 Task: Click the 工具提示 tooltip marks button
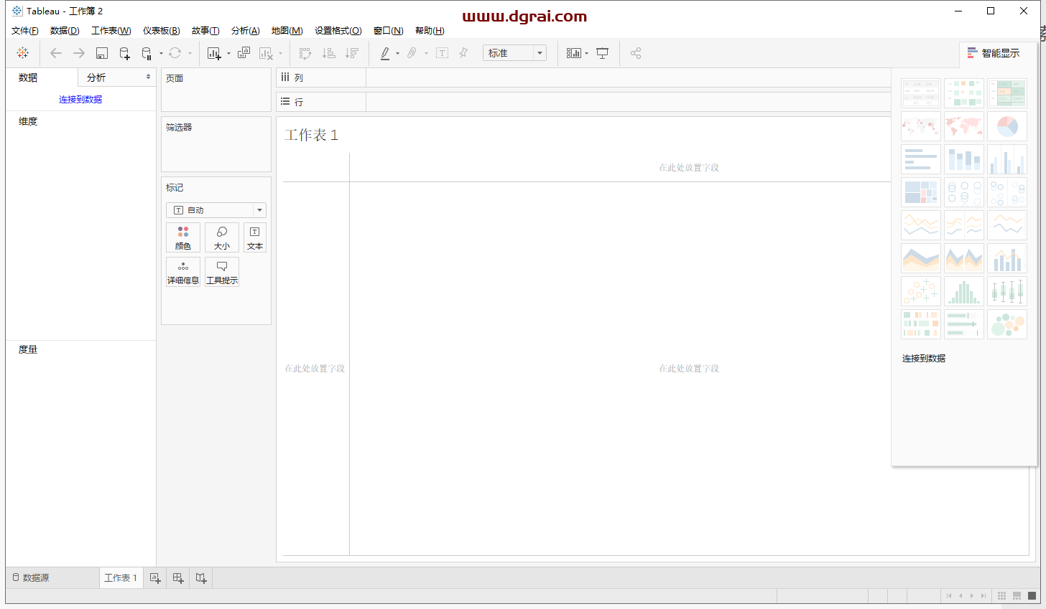222,272
